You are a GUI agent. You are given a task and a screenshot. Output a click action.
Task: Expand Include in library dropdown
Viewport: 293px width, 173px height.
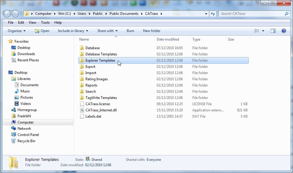click(x=73, y=31)
